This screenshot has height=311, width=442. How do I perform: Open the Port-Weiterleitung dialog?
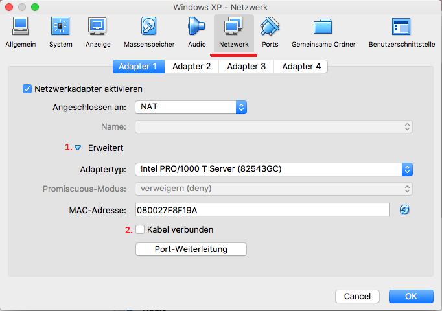[x=191, y=249]
